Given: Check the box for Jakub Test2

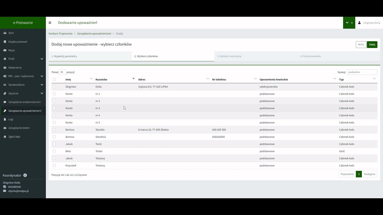Looking at the screenshot, I should click(54, 144).
